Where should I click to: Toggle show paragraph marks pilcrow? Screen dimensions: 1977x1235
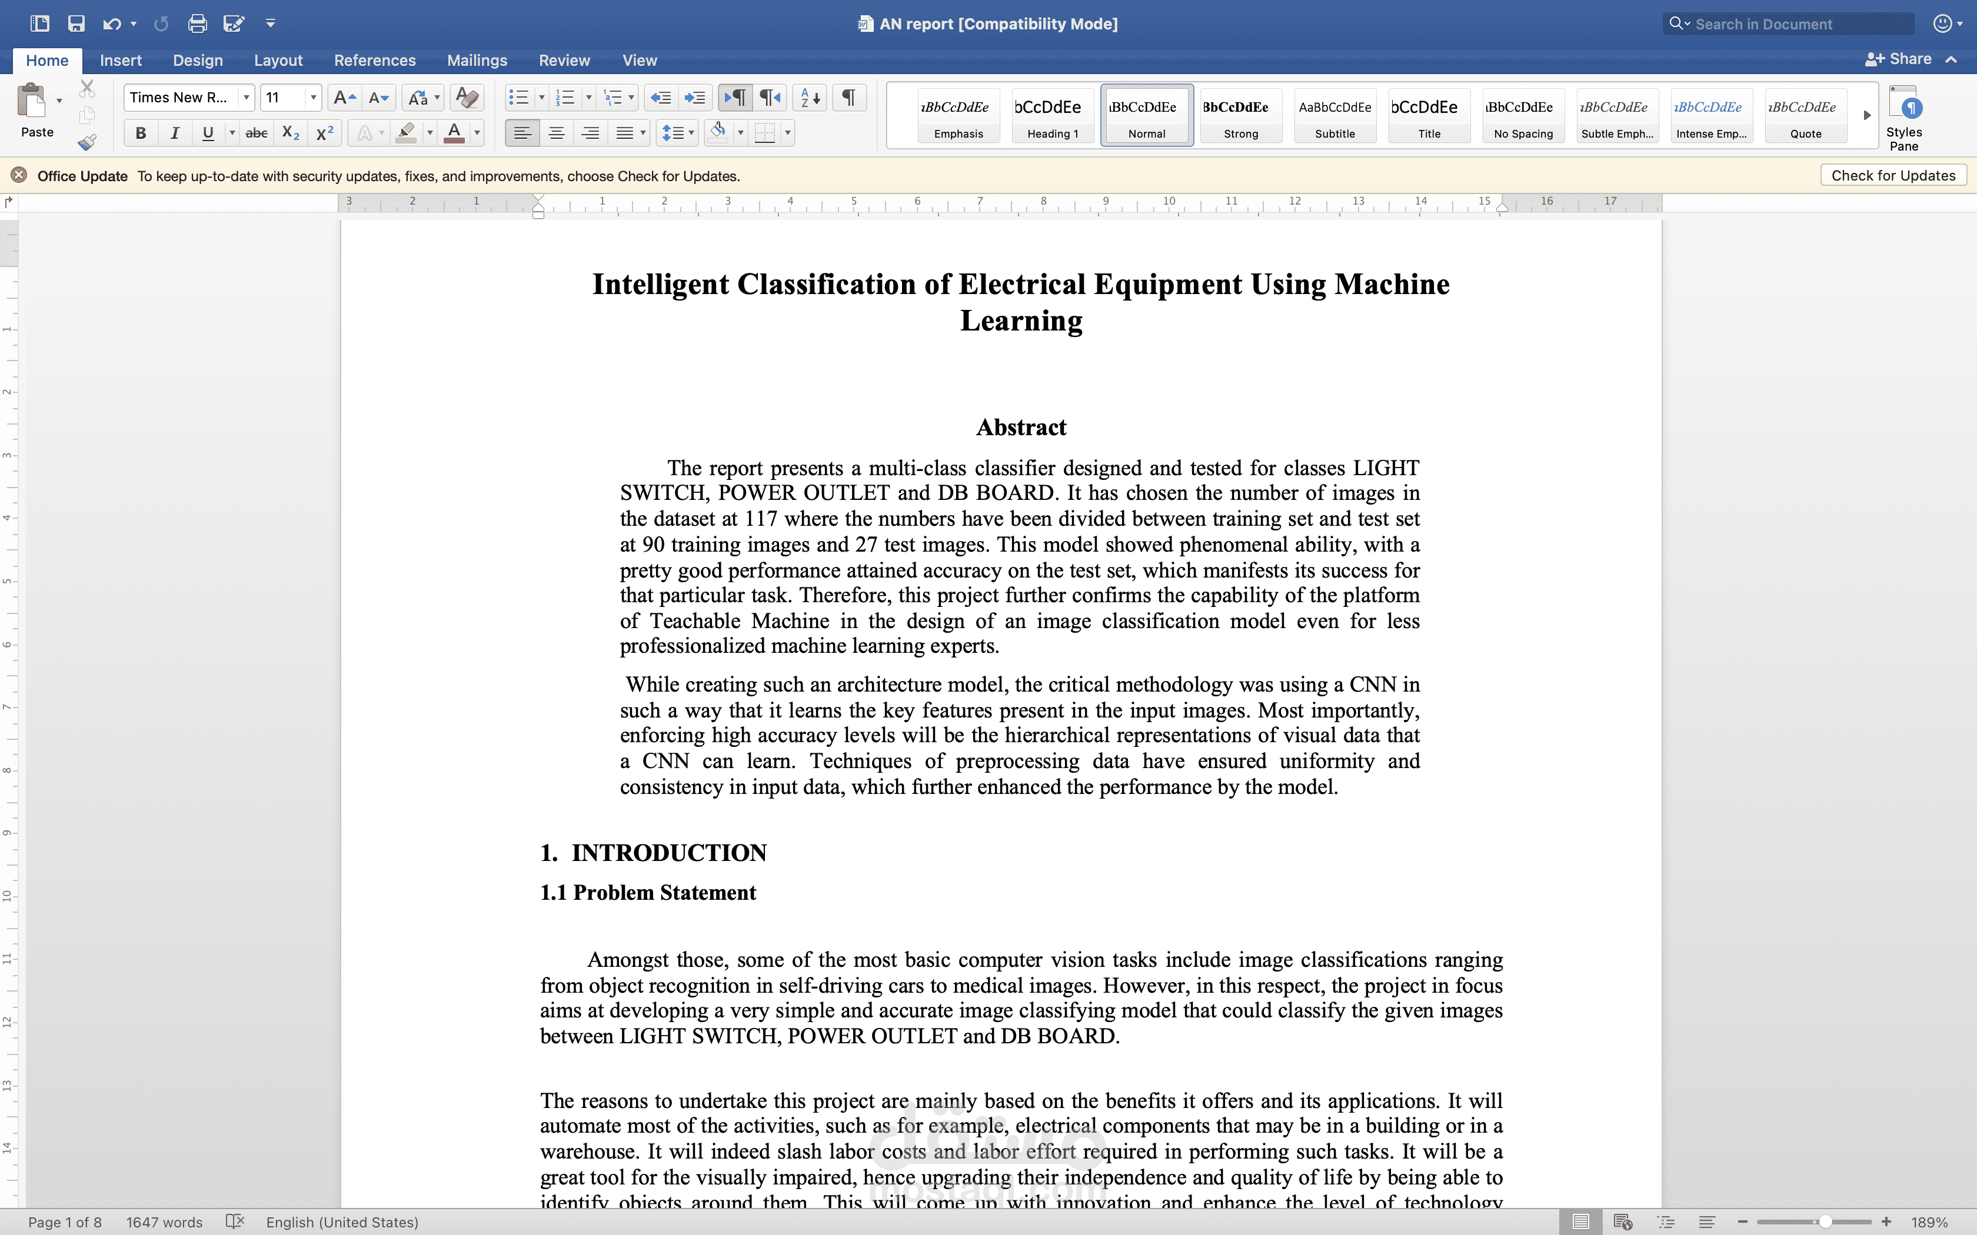[x=850, y=98]
